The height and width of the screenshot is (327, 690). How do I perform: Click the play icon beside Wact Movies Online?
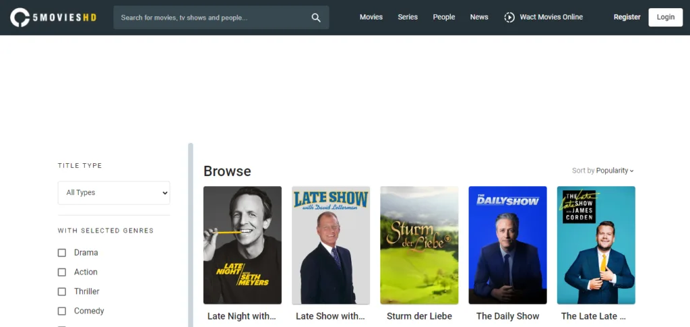[509, 17]
